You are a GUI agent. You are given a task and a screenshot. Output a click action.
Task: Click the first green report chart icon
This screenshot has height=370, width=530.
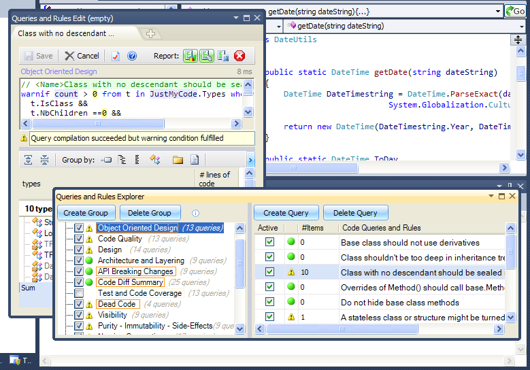191,56
